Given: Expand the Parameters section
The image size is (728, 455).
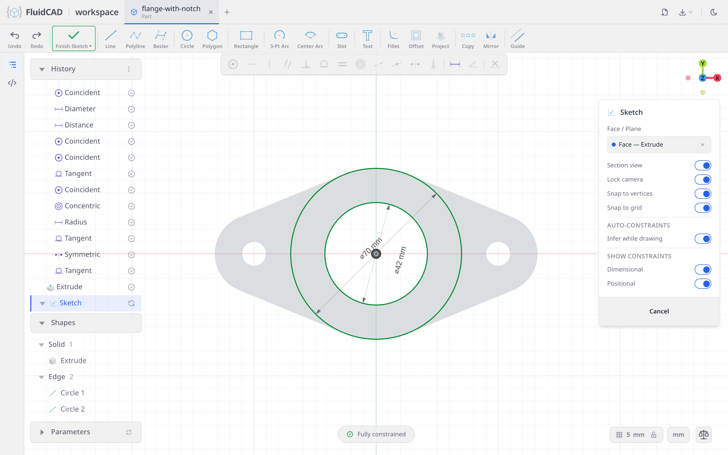Looking at the screenshot, I should click(42, 432).
